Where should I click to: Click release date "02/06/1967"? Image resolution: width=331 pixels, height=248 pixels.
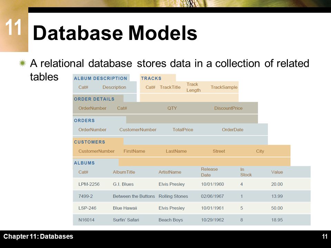click(212, 196)
